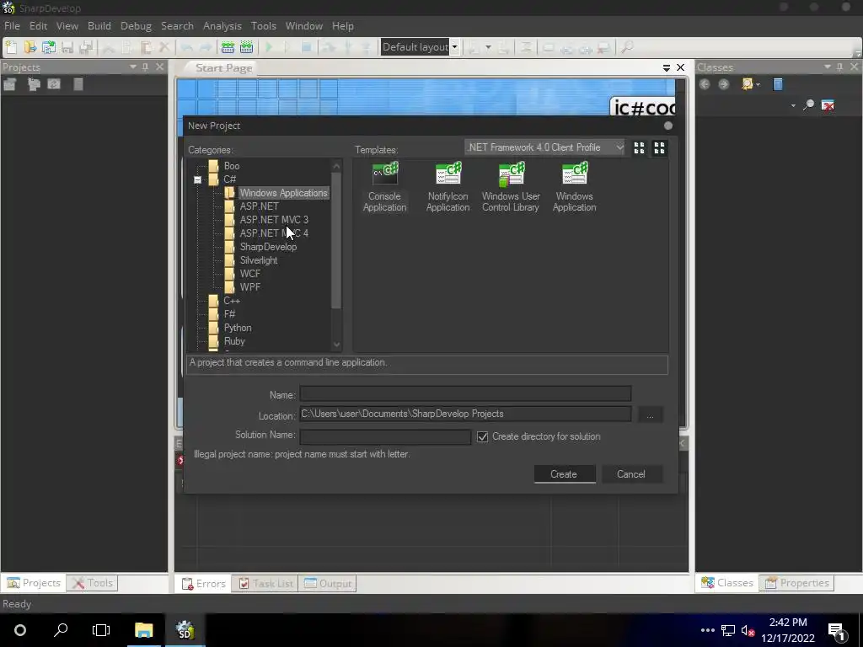The width and height of the screenshot is (863, 647).
Task: Select the Windows User Control Library template
Action: 511,187
